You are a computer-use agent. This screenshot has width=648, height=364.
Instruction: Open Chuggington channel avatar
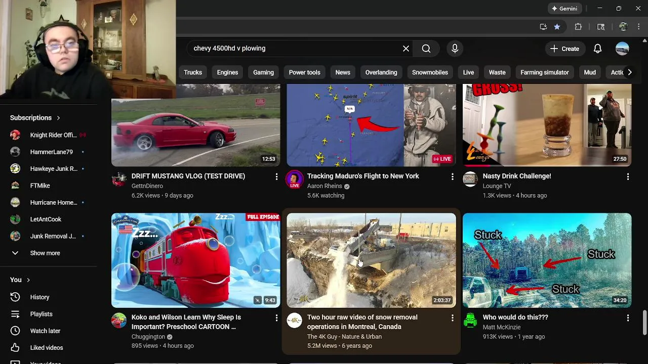(119, 321)
